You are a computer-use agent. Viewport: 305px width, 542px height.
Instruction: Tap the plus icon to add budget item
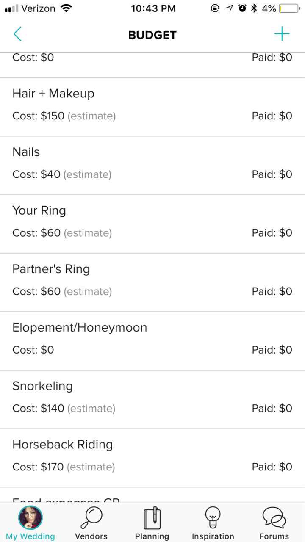pyautogui.click(x=282, y=34)
